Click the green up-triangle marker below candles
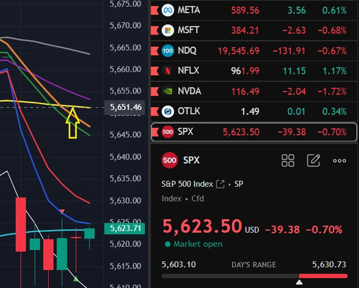This screenshot has height=288, width=359. 75,279
